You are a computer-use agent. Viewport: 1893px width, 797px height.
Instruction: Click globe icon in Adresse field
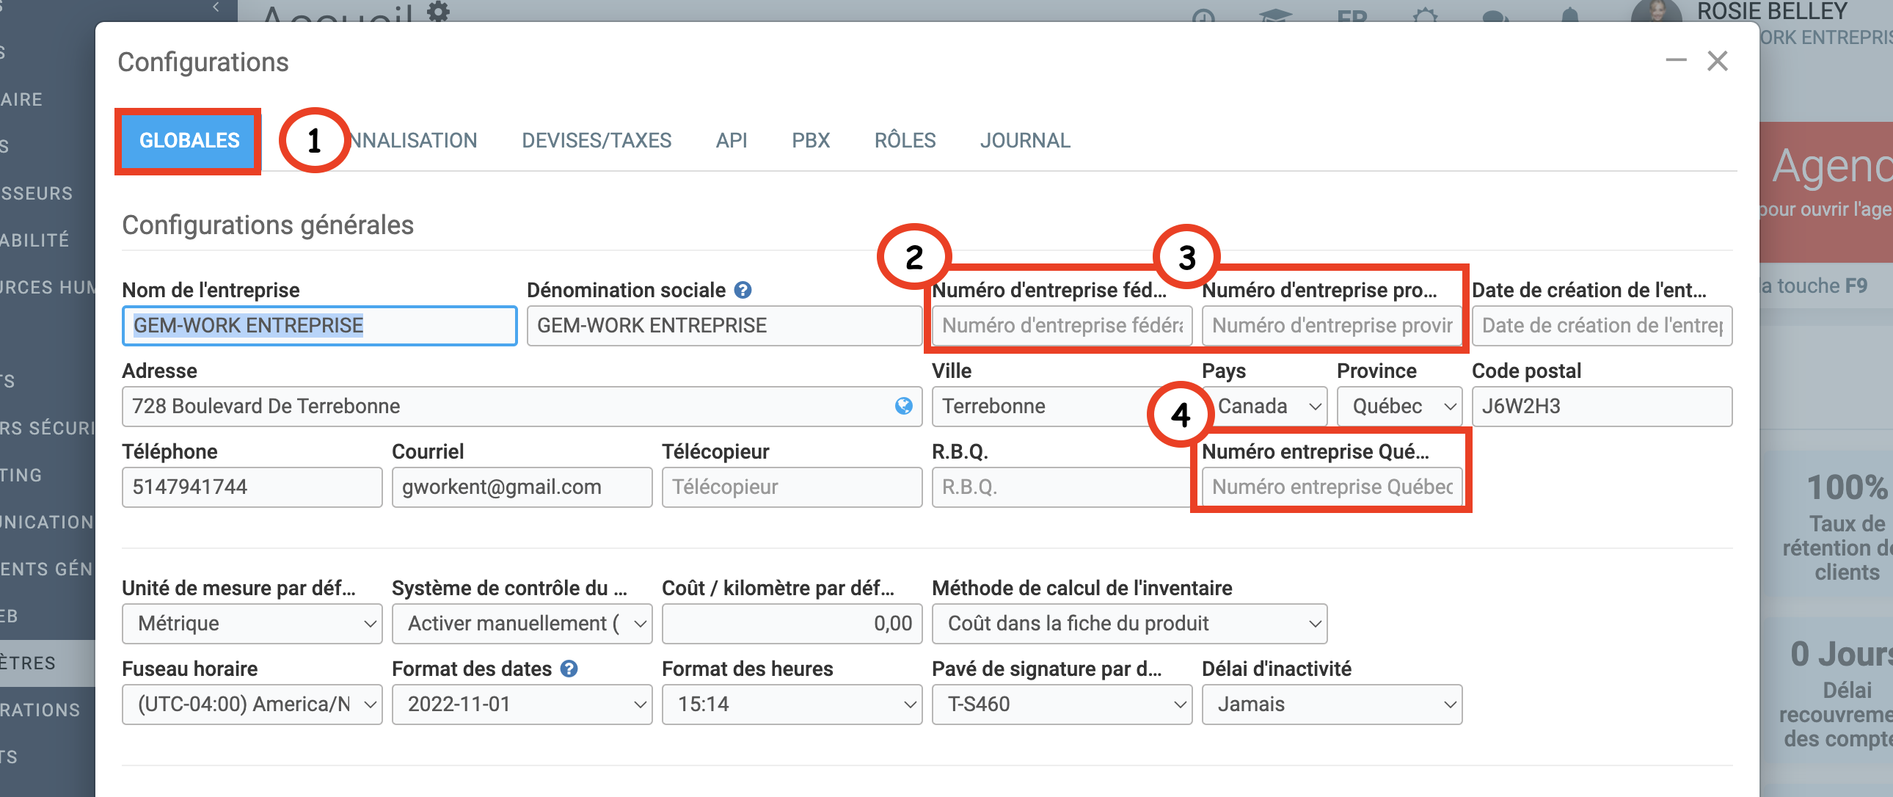[x=903, y=406]
